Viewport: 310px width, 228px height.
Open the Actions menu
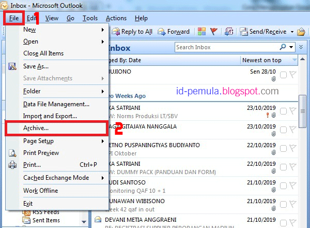[x=116, y=18]
